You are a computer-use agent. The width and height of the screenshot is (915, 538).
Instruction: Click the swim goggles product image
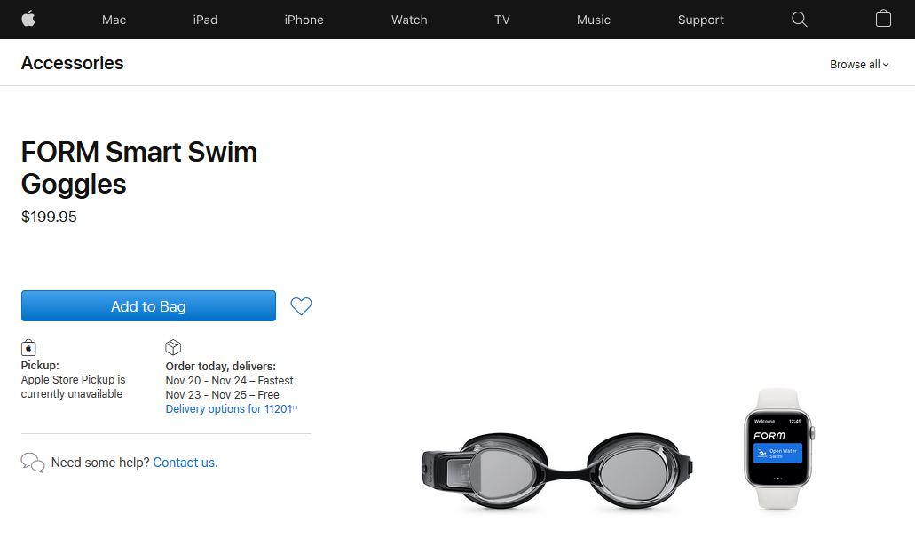[556, 471]
